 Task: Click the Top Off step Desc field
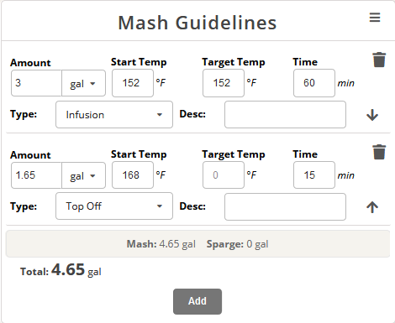pyautogui.click(x=285, y=207)
